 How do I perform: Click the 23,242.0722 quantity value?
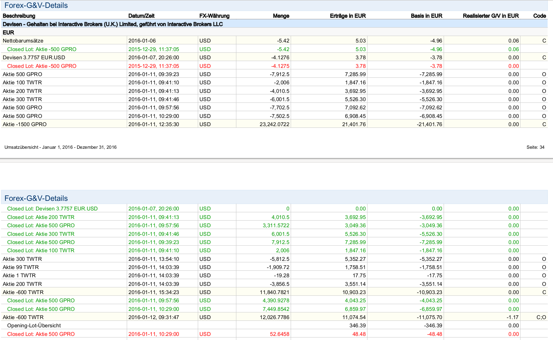[274, 124]
